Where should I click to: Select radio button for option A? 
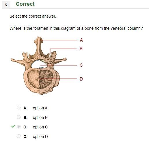[18, 108]
